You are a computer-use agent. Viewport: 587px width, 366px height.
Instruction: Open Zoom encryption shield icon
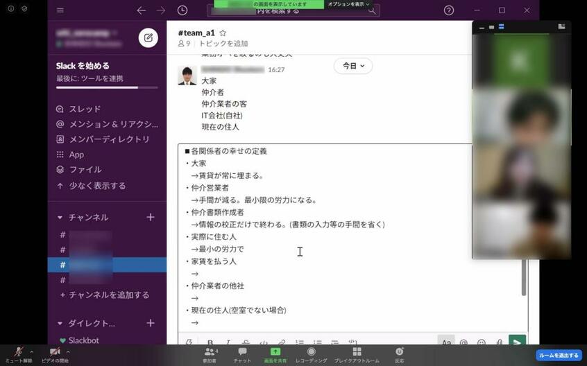coord(24,8)
